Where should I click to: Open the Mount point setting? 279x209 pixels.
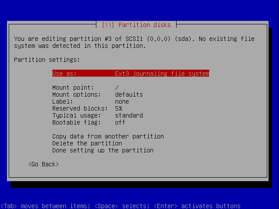[85, 88]
